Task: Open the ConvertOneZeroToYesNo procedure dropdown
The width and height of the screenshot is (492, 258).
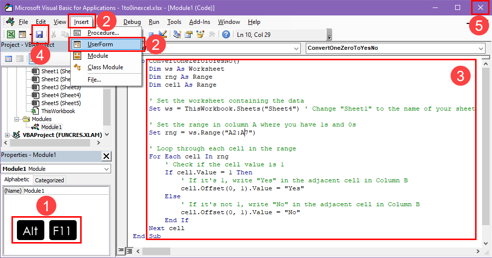Action: [481, 48]
